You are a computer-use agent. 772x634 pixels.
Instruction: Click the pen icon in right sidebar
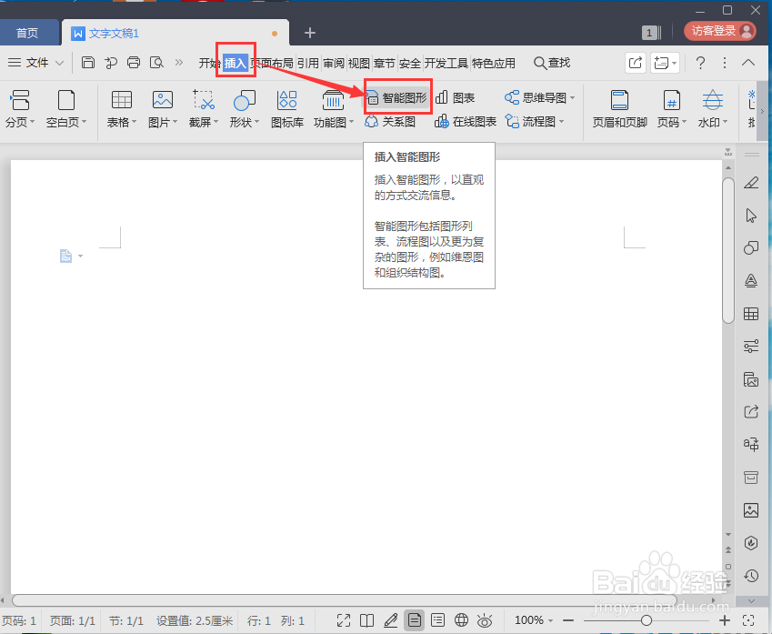click(x=751, y=183)
